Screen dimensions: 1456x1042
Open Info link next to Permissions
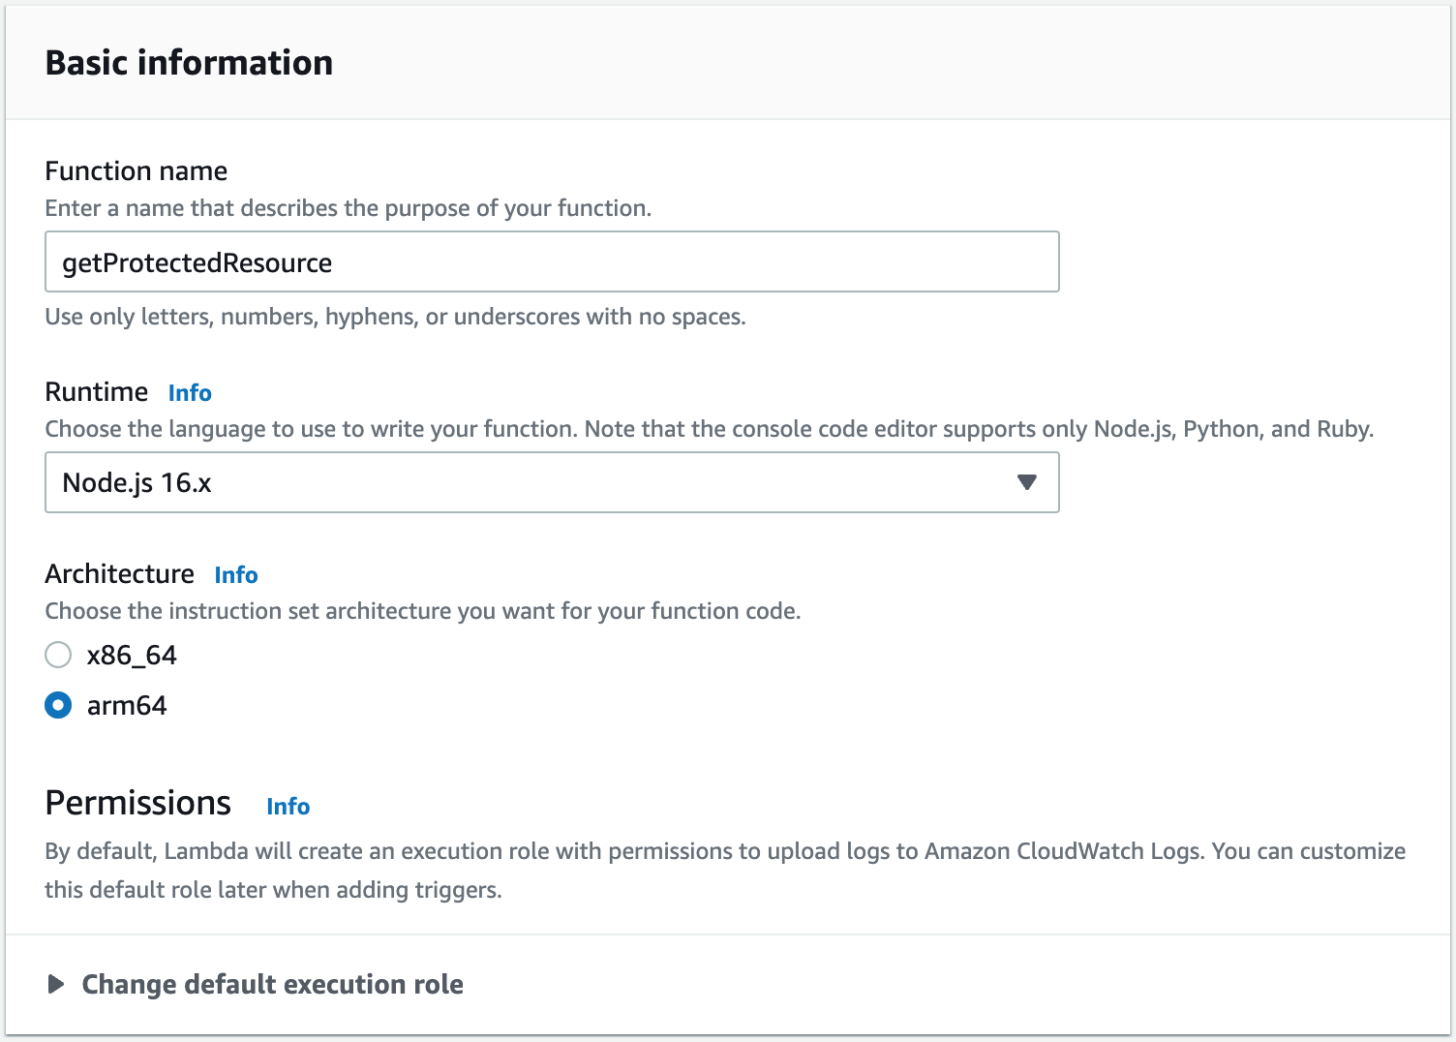pos(288,806)
